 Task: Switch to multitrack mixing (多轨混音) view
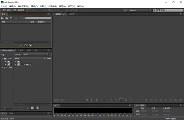coord(19,10)
